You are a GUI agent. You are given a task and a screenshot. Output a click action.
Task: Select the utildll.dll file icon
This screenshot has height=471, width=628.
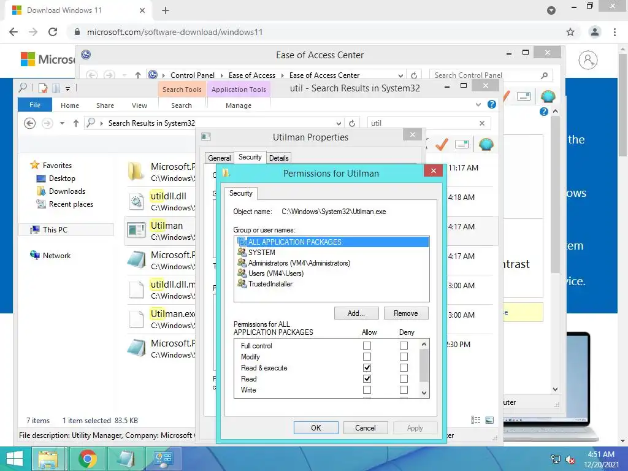pos(136,201)
